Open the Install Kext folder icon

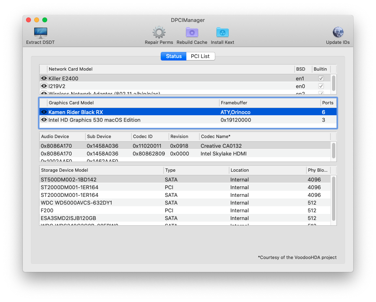click(223, 32)
